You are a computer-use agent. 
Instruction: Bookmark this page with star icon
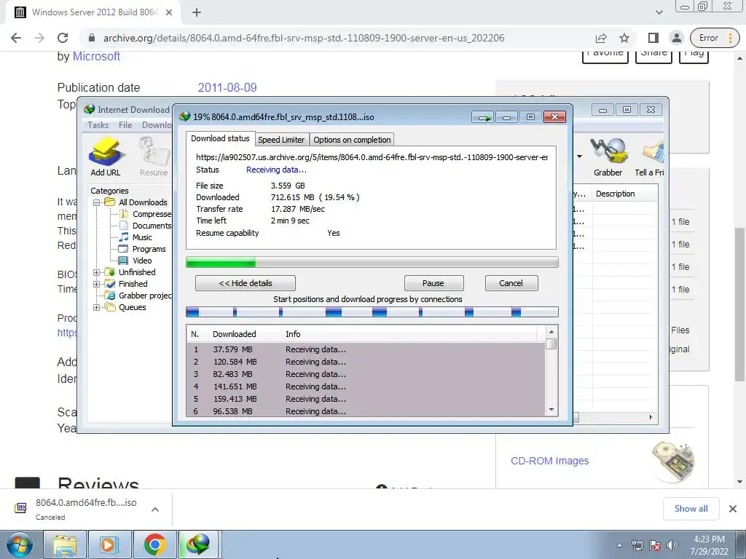(624, 38)
